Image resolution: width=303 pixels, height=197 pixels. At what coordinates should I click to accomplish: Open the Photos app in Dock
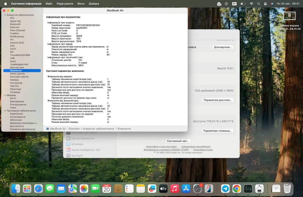[x=84, y=189]
